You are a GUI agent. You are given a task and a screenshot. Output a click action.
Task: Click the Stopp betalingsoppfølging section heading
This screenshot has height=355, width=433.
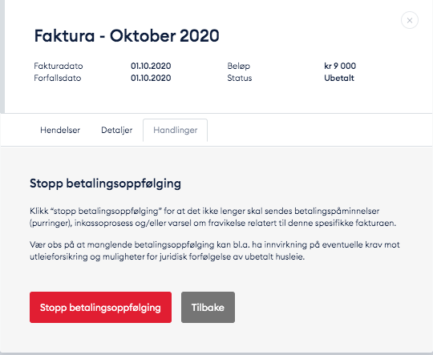pos(105,184)
